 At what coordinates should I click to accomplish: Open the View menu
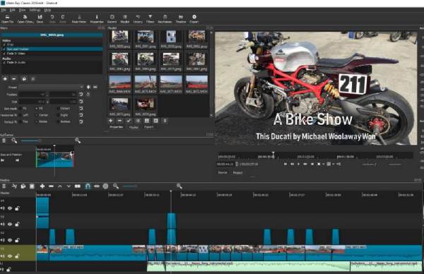tap(22, 10)
